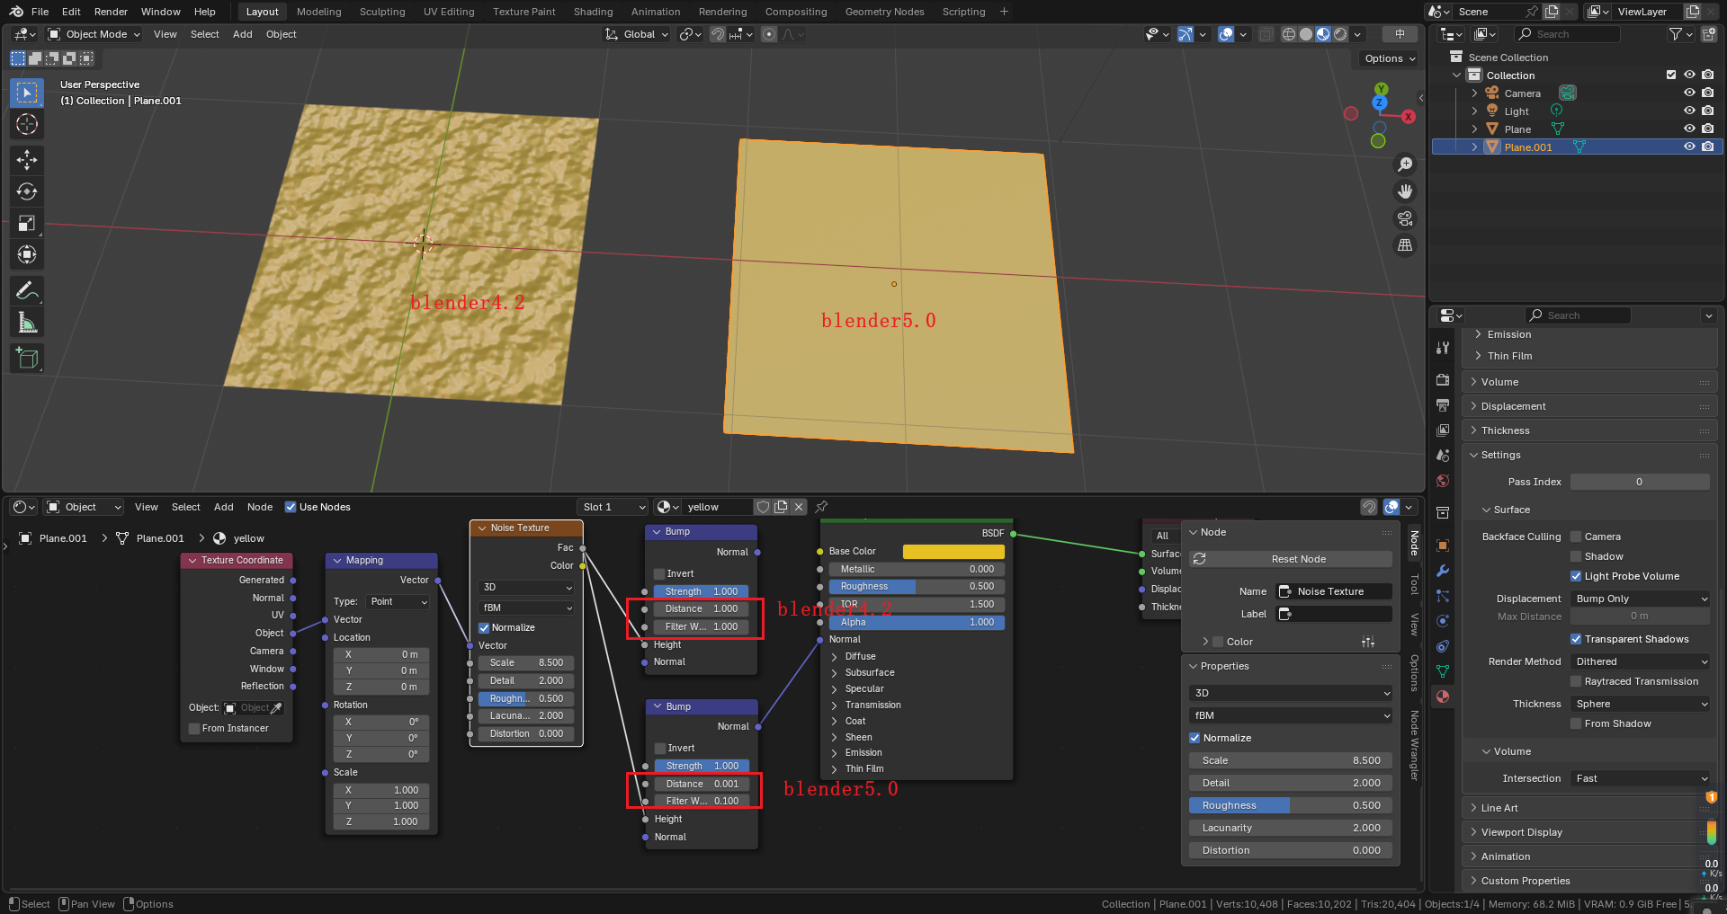
Task: Open Render Method Dithered dropdown
Action: 1641,661
